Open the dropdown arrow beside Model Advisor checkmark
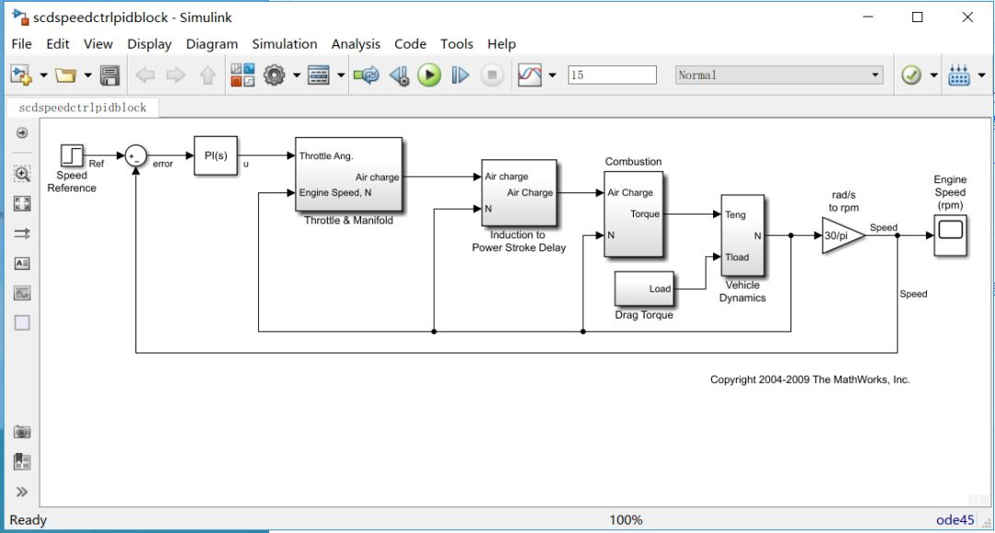 (x=933, y=75)
